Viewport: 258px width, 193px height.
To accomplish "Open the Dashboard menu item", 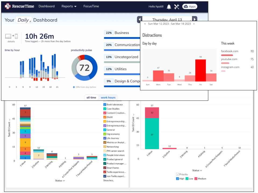I will pyautogui.click(x=46, y=6).
